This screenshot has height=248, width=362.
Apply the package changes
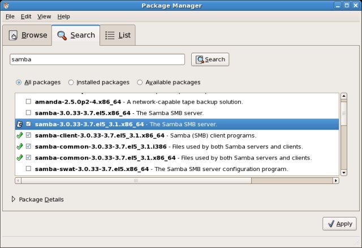pyautogui.click(x=339, y=224)
